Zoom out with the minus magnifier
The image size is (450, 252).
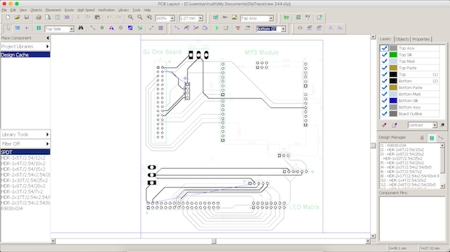(140, 17)
